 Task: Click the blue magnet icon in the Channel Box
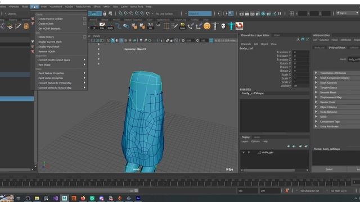tap(303, 39)
